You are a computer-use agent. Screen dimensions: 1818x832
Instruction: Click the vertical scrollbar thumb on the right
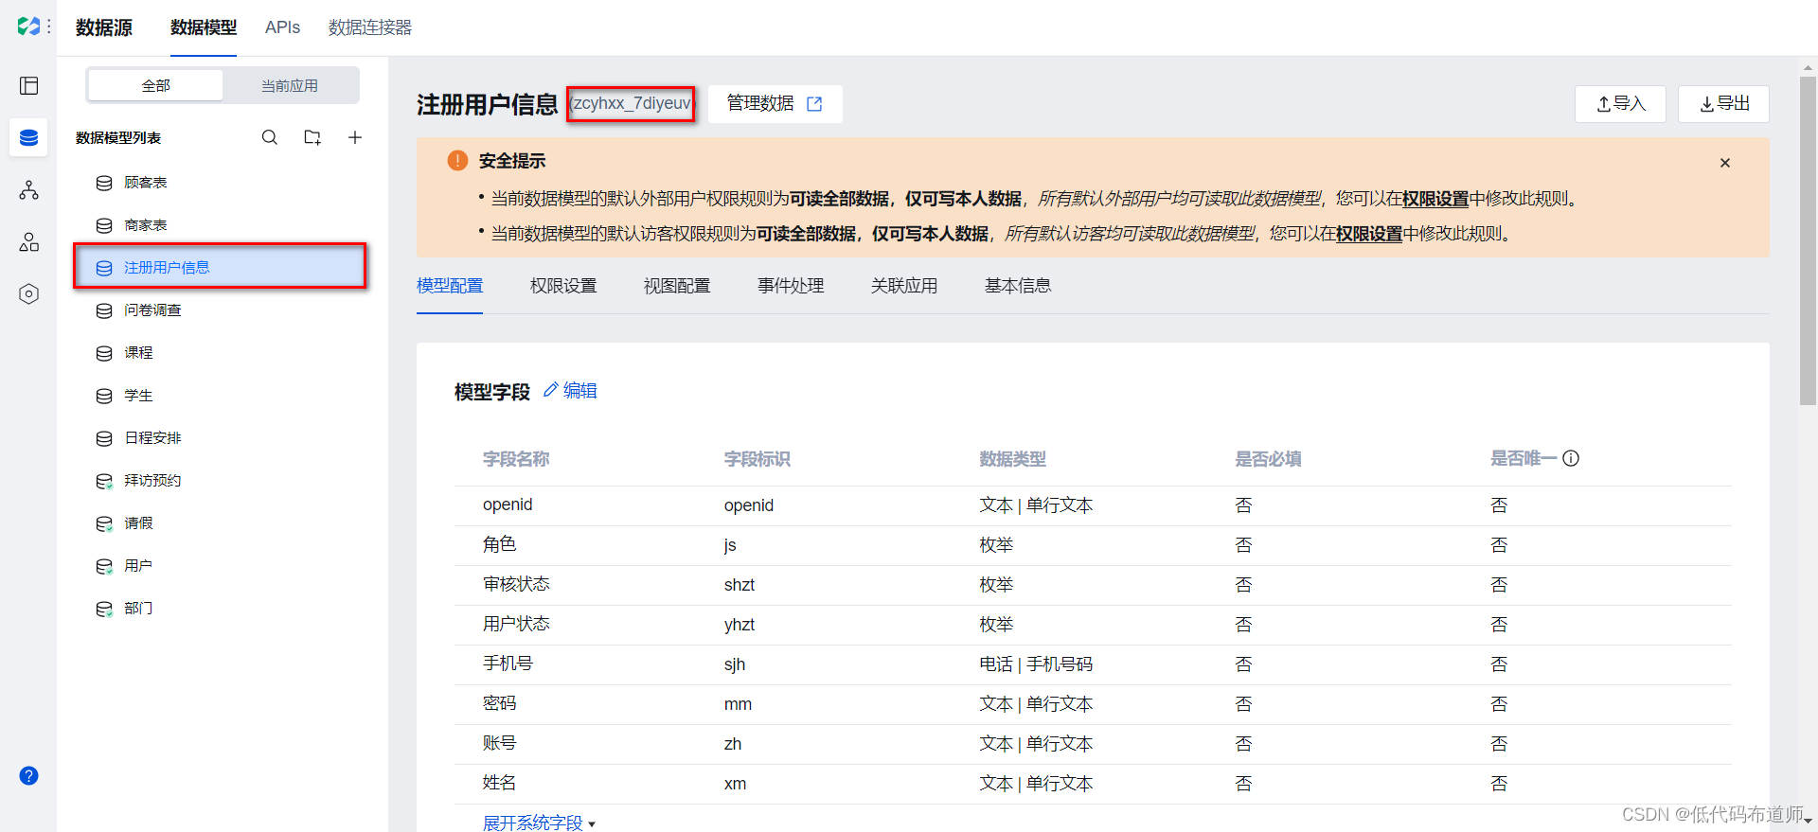point(1808,240)
